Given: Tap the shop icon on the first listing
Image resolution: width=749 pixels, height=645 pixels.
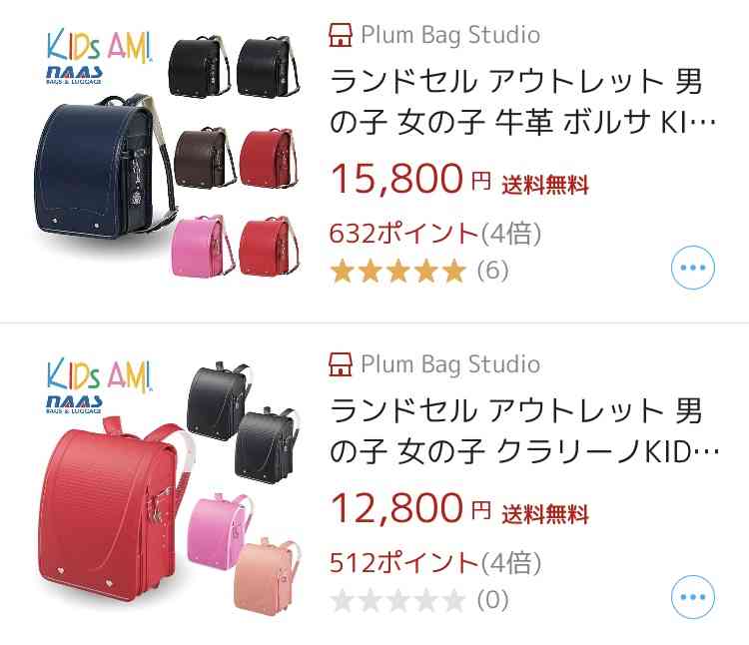Looking at the screenshot, I should (341, 35).
